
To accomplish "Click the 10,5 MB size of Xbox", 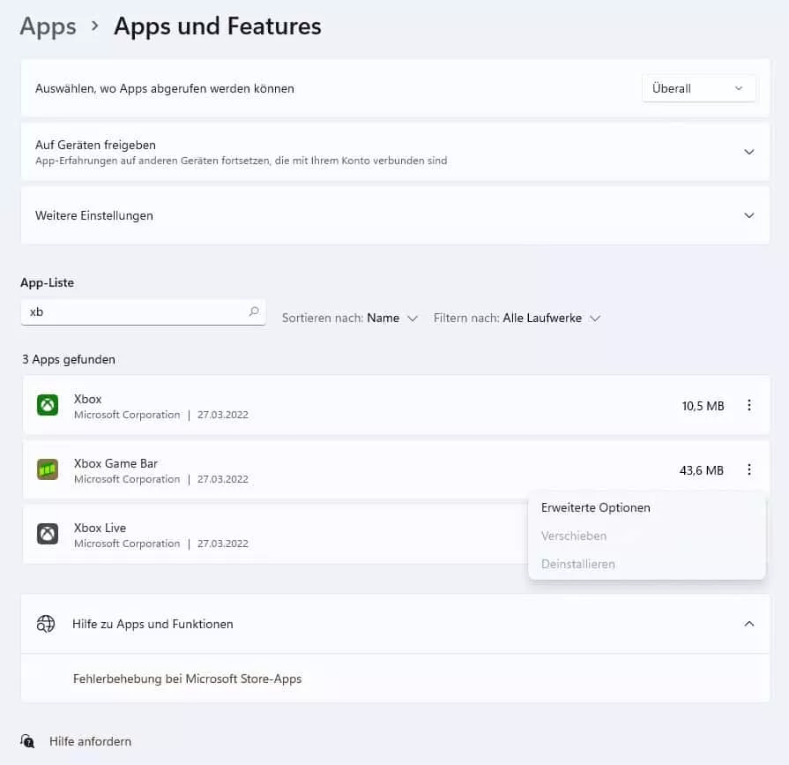I will (703, 406).
